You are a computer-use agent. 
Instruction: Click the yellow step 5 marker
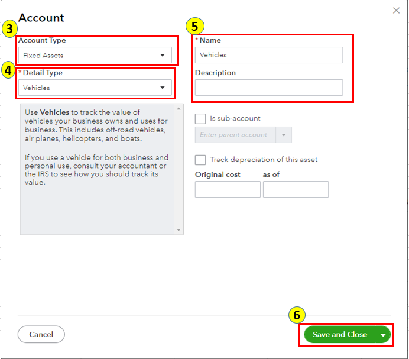[x=195, y=27]
